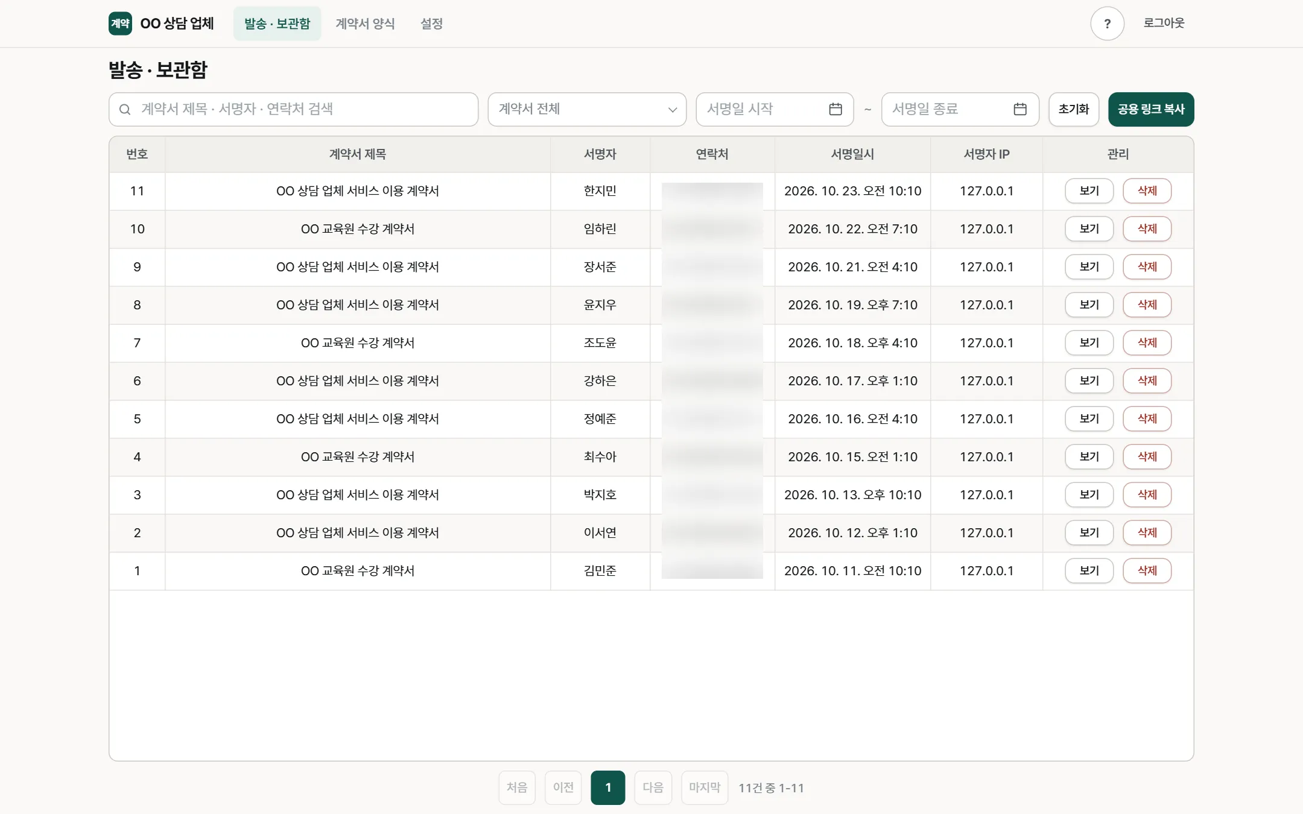
Task: Click the 11건 중 1-11 count text
Action: tap(771, 788)
